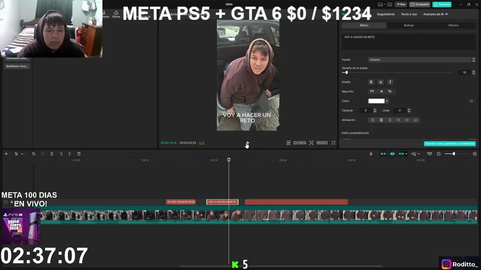This screenshot has width=481, height=270.
Task: Click the Completa preview quality button
Action: [299, 143]
